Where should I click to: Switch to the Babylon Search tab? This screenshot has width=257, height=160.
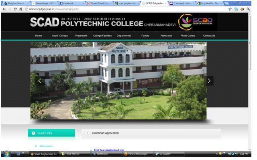16,3
